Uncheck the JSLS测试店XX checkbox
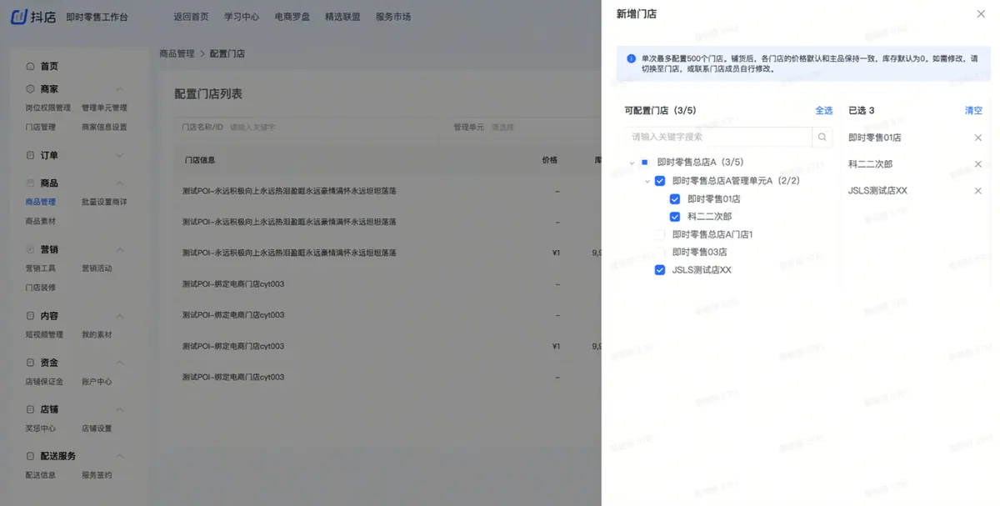Image resolution: width=1000 pixels, height=506 pixels. coord(660,270)
